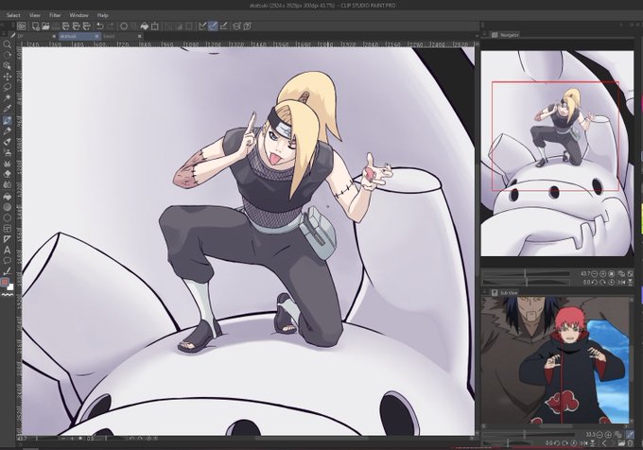Click the Navigator rotation slider
The image size is (643, 450).
point(526,282)
